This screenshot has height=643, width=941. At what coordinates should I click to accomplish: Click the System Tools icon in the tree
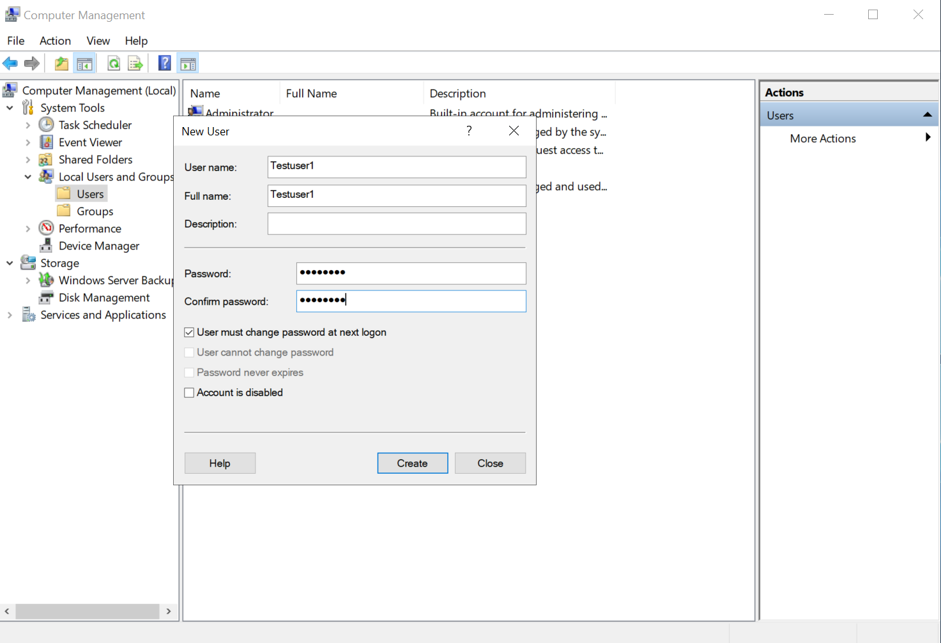(28, 107)
